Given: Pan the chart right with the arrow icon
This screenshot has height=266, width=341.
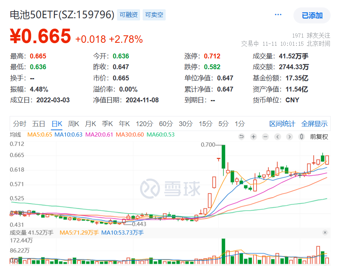Looking at the screenshot, I should 289,137.
